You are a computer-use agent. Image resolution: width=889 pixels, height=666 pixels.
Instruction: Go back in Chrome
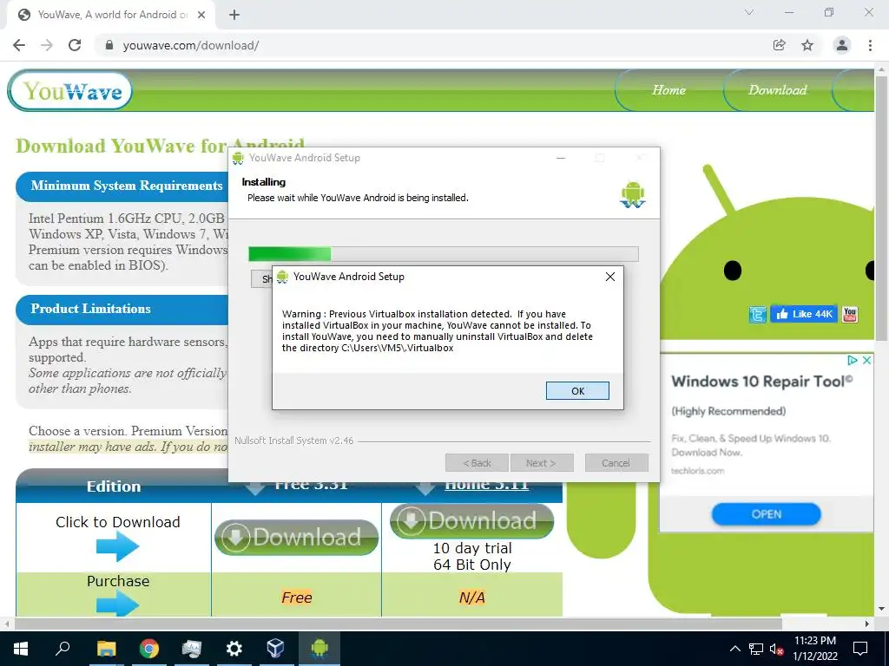[19, 45]
